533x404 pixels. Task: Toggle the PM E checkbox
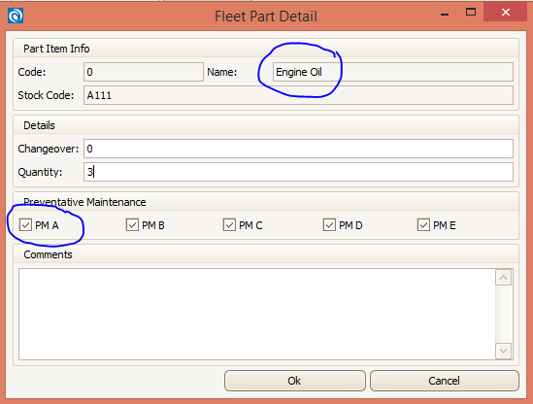pos(423,225)
